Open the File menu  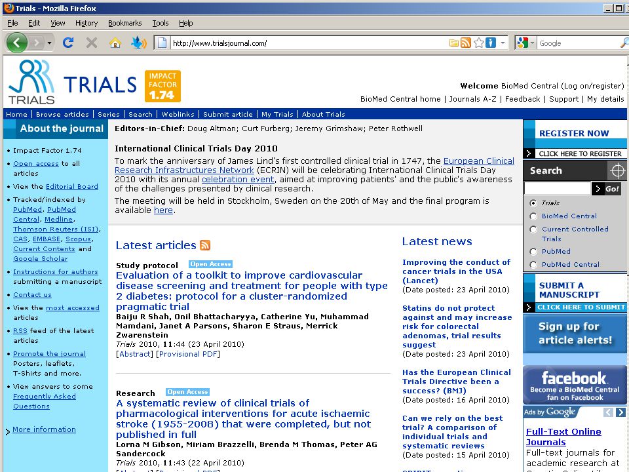coord(12,23)
